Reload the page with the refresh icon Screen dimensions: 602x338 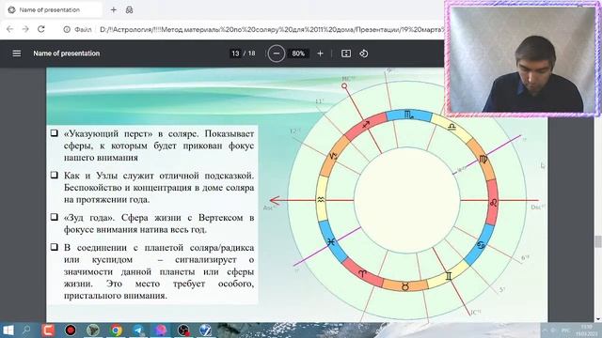[41, 29]
